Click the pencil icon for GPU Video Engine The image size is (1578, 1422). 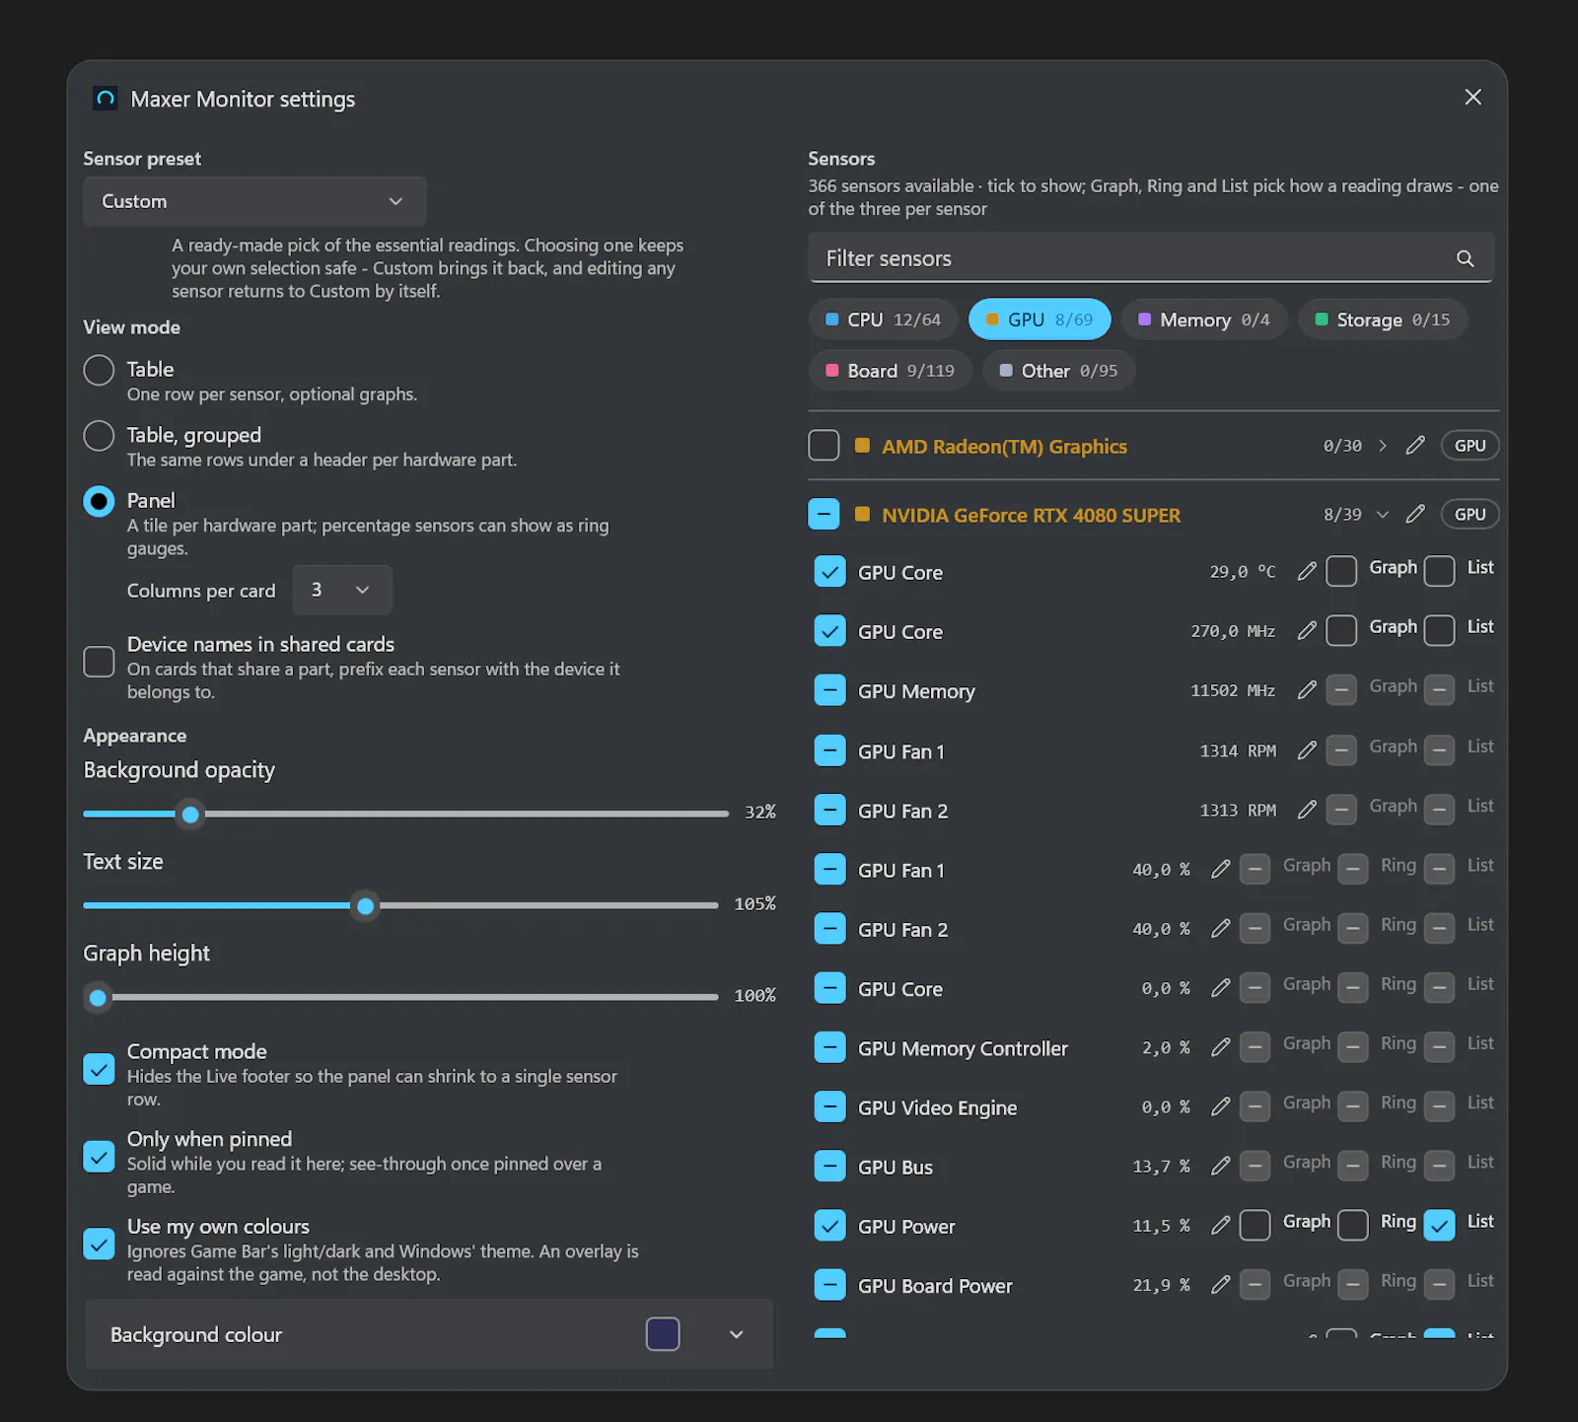pyautogui.click(x=1220, y=1106)
